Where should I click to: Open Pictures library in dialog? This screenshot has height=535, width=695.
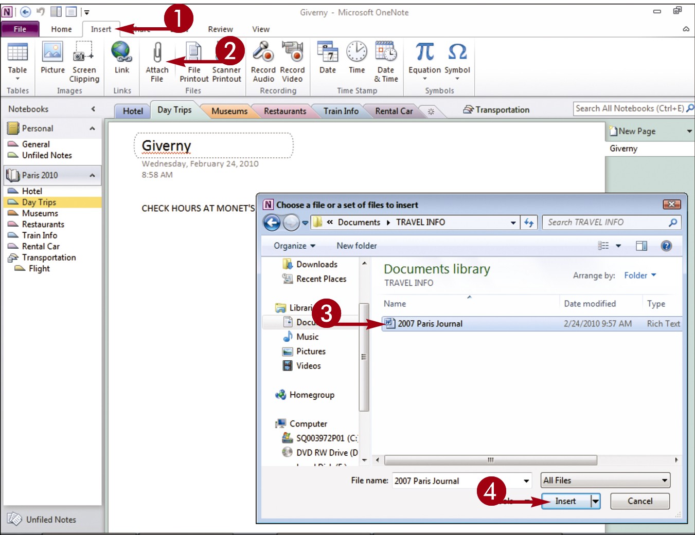(304, 352)
